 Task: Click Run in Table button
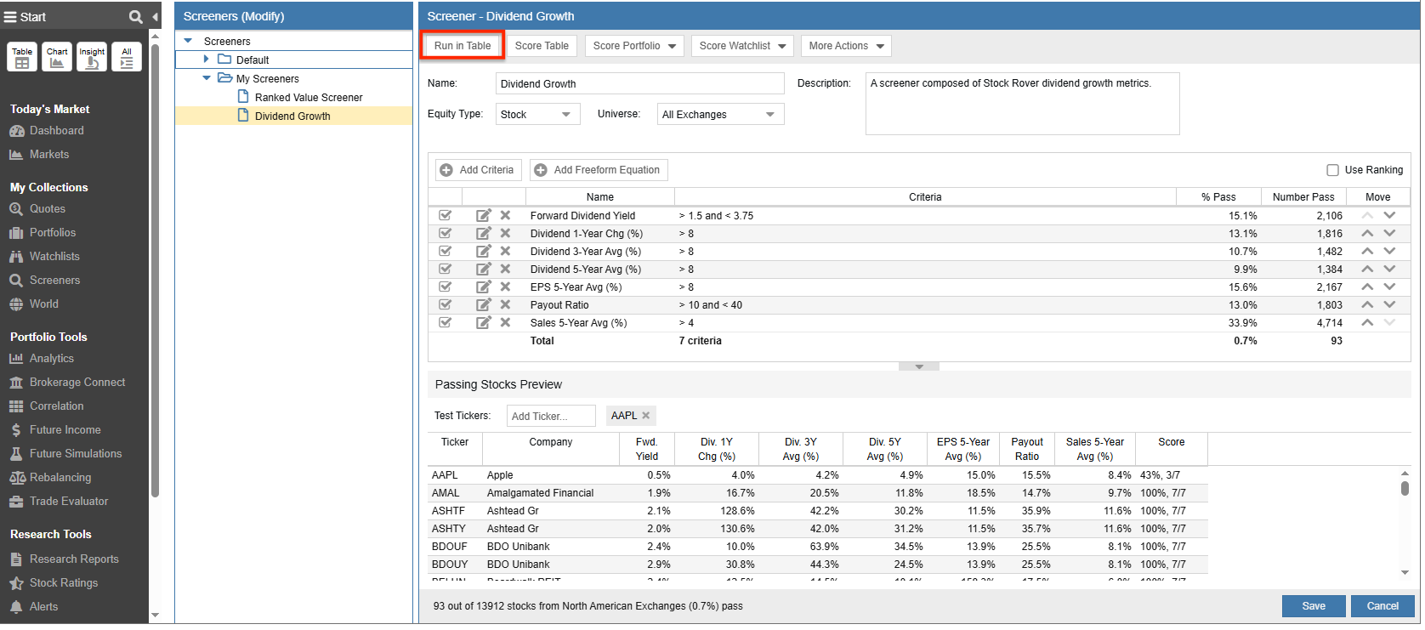click(x=463, y=46)
